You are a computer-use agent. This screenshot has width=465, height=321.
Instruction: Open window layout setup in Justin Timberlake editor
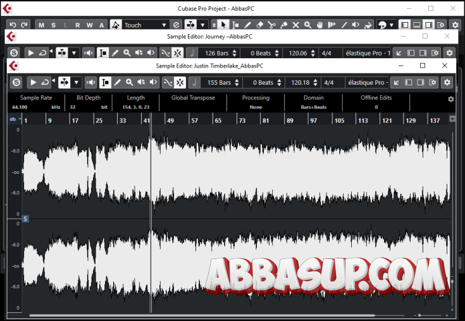(x=433, y=82)
